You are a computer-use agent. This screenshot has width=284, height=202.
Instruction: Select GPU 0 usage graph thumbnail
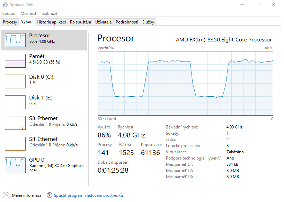[15, 164]
